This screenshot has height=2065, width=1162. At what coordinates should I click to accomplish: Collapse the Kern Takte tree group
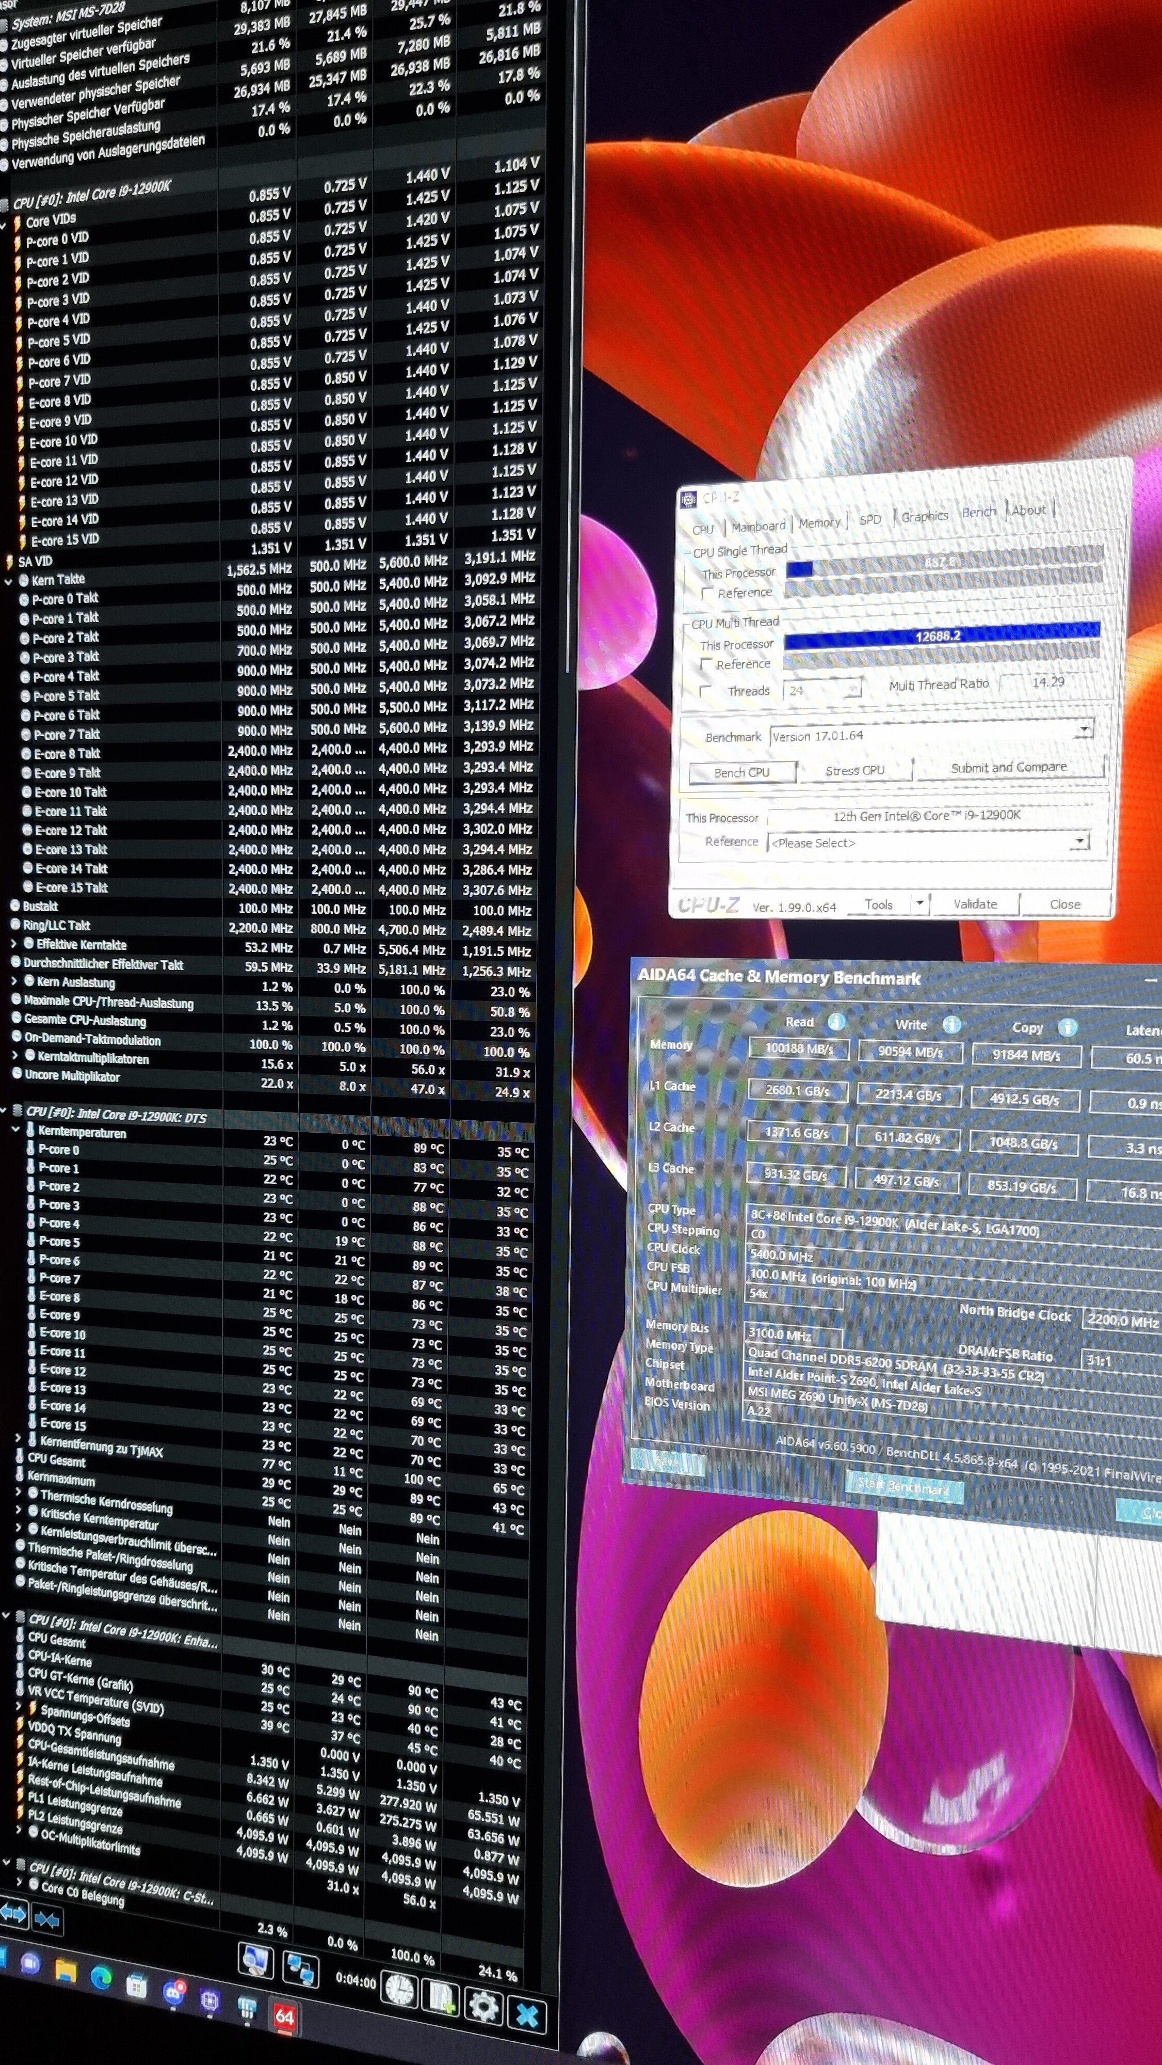tap(9, 582)
